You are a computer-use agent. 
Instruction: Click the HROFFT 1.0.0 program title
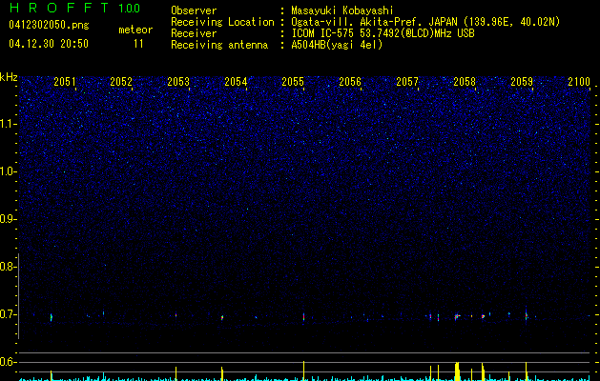(74, 8)
